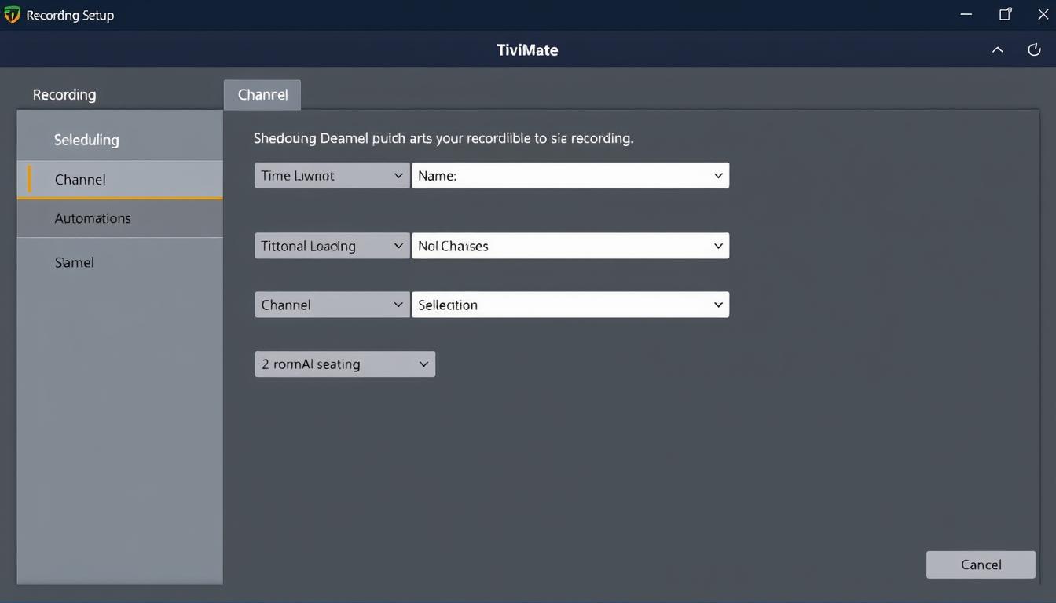Viewport: 1056px width, 603px height.
Task: Select Samel in the sidebar
Action: click(x=74, y=261)
